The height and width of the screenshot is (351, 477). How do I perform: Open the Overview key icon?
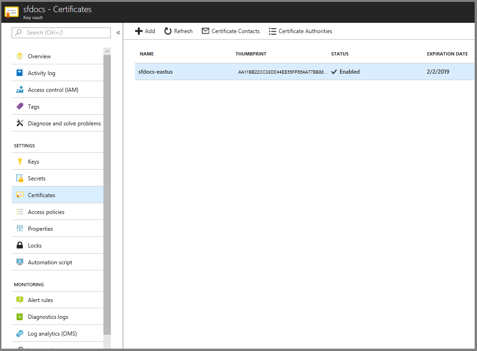20,56
